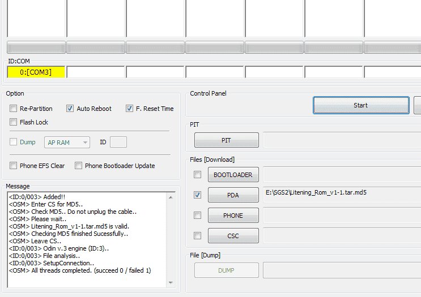Uncheck the PDA file checkbox
Viewport: 421px width, 297px height.
197,195
